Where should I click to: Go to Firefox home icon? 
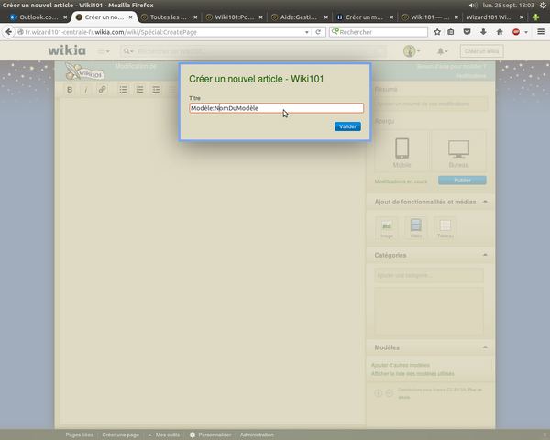(500, 32)
